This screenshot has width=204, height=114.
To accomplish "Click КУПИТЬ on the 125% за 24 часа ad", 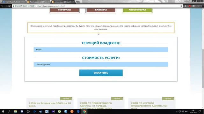I will click(66, 98).
